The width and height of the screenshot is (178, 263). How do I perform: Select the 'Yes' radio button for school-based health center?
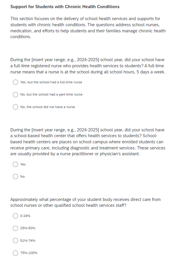click(x=15, y=164)
